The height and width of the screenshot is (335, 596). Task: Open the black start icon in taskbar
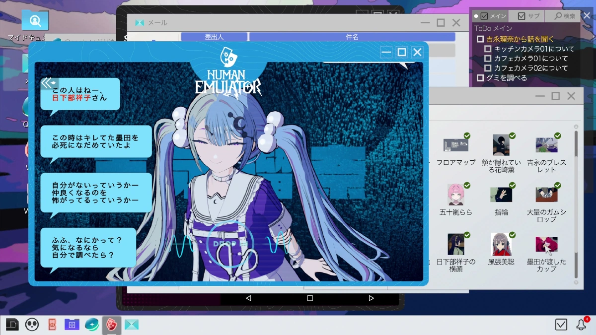point(12,325)
